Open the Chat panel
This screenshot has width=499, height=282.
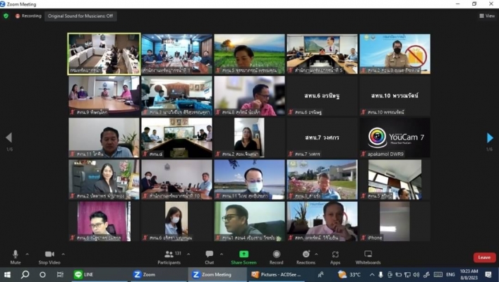210,257
